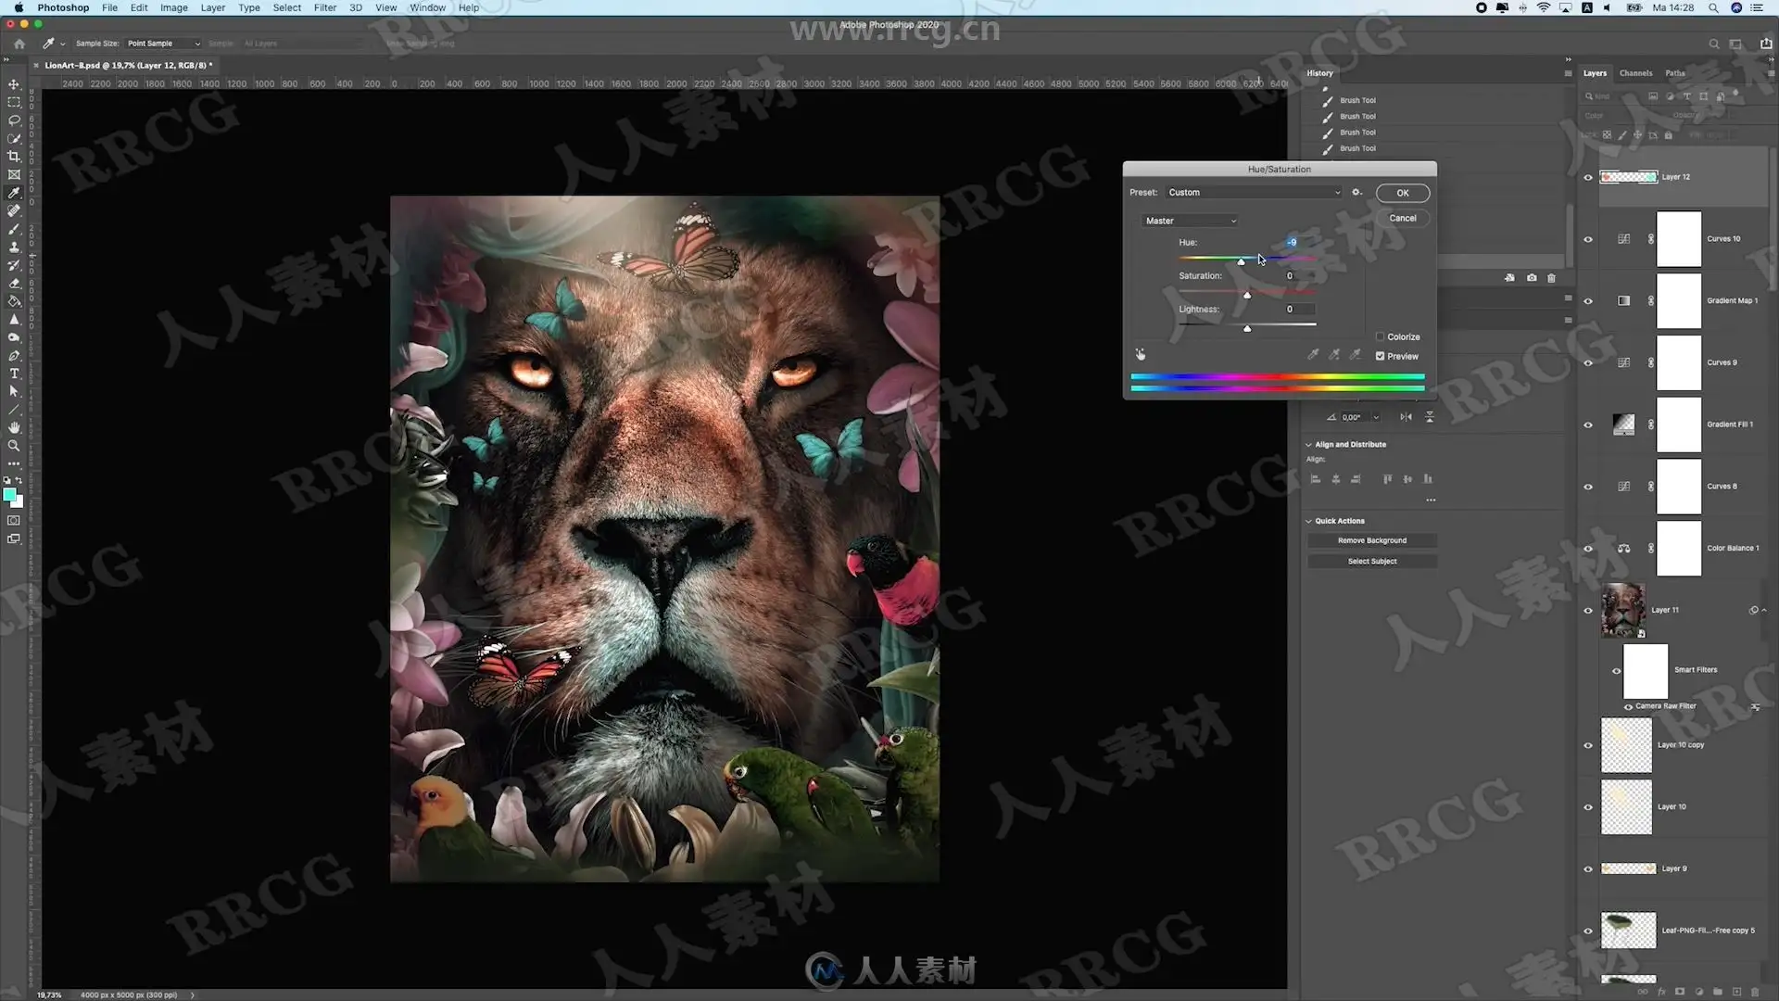Select the Horizontal Type tool
Screen dimensions: 1779x1001
14,374
